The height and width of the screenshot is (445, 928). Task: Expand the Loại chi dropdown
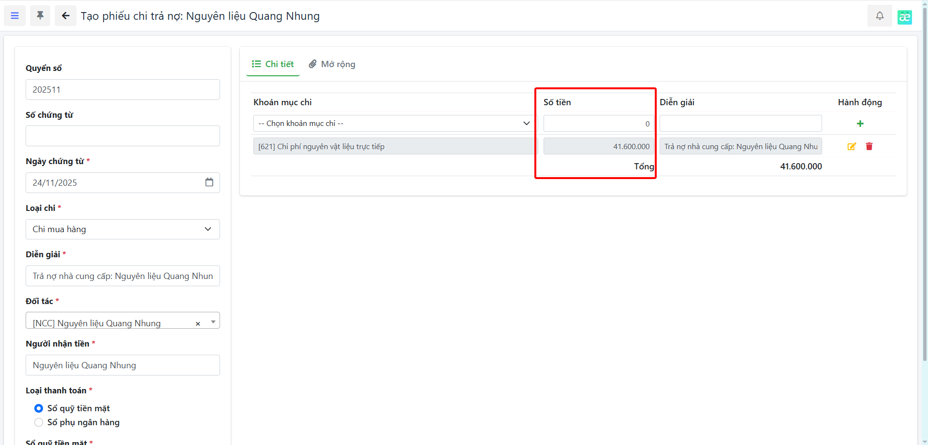(122, 229)
